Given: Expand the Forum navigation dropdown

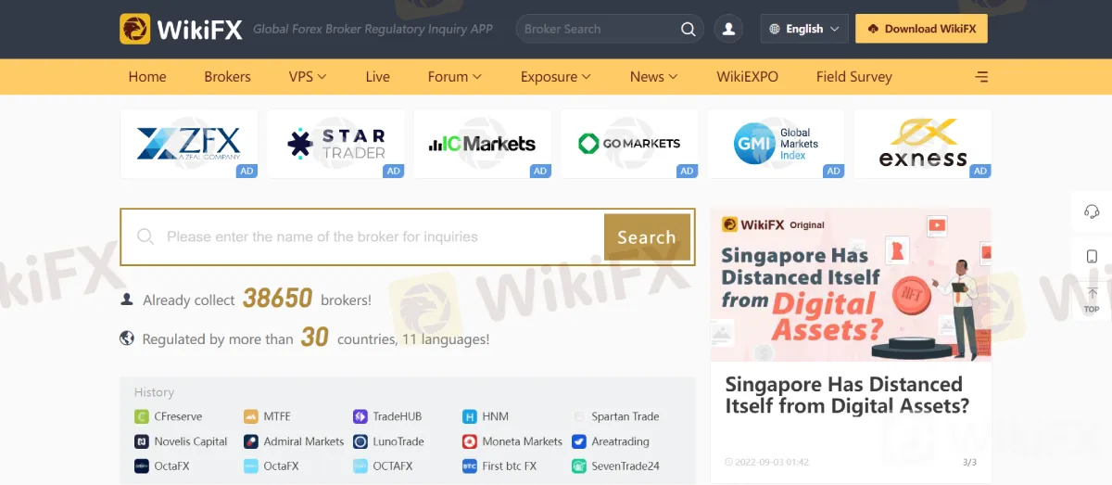Looking at the screenshot, I should tap(455, 77).
